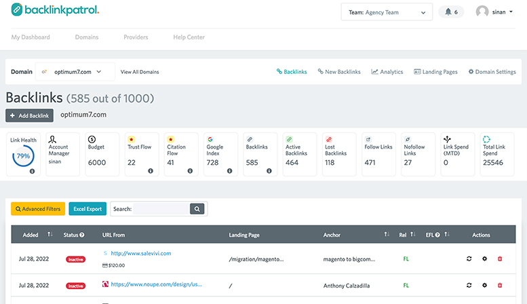Click the backlinkpatrol logo
Viewport: 527px width, 304px height.
(x=55, y=9)
